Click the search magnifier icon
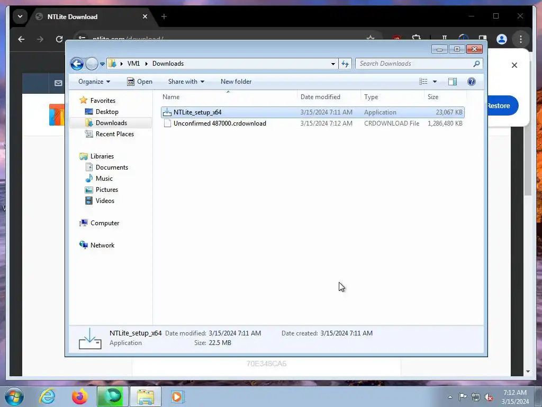The height and width of the screenshot is (407, 542). pyautogui.click(x=477, y=64)
